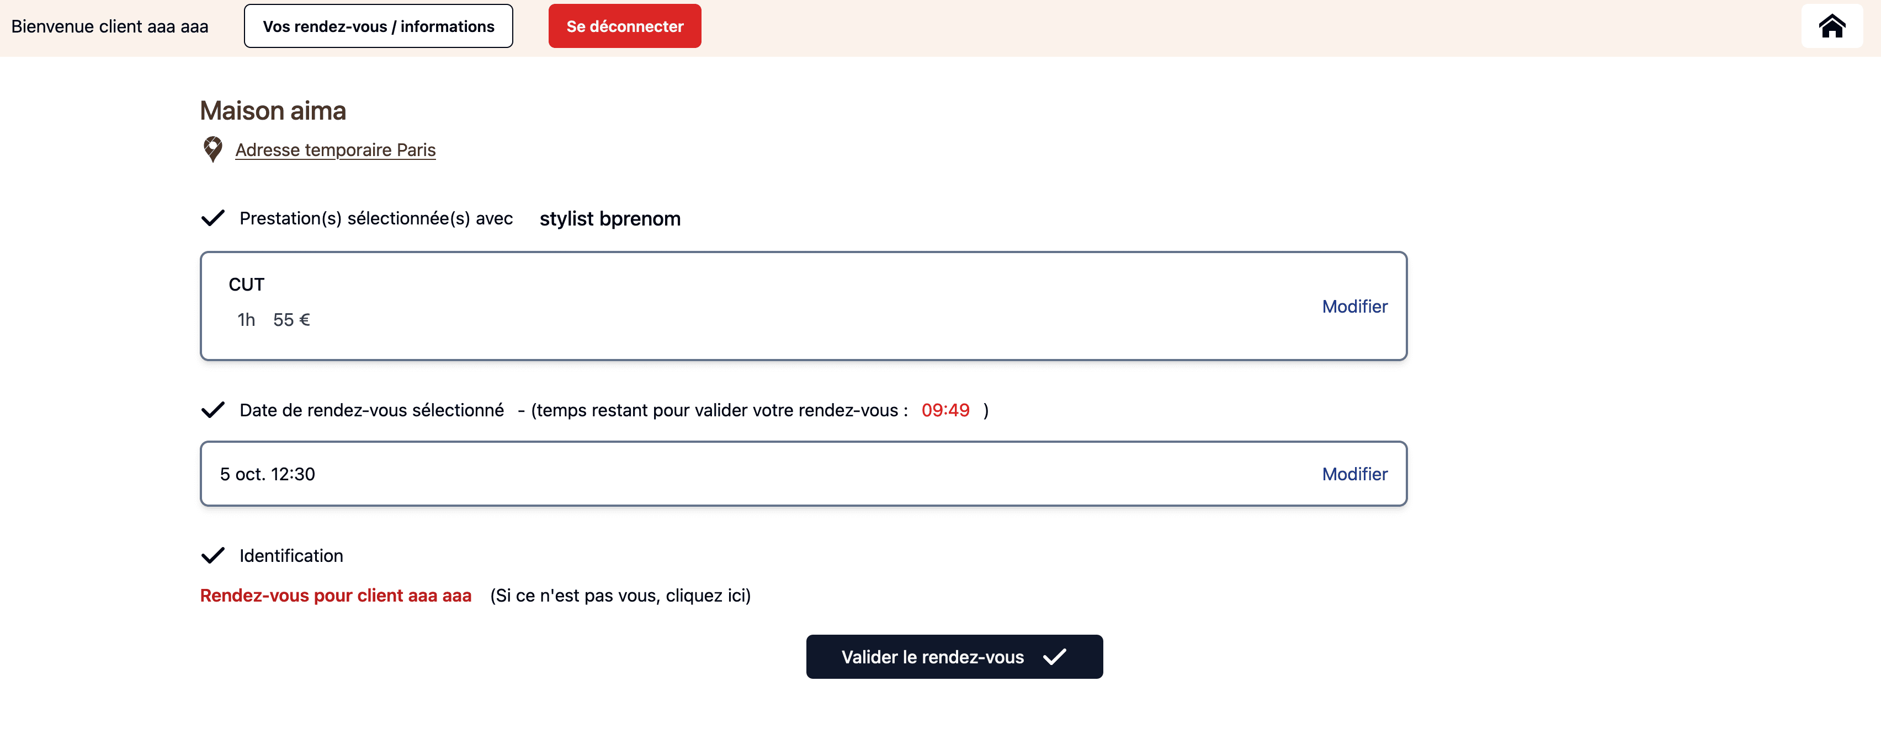Select the CUT service card
This screenshot has width=1881, height=740.
point(730,307)
